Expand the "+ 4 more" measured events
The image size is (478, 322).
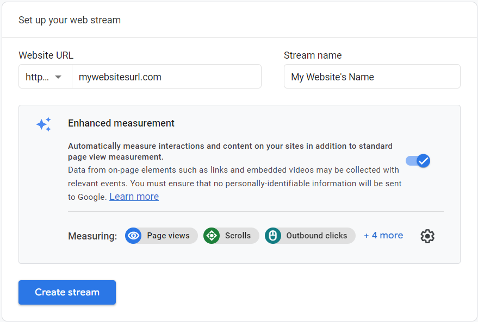[x=383, y=236]
